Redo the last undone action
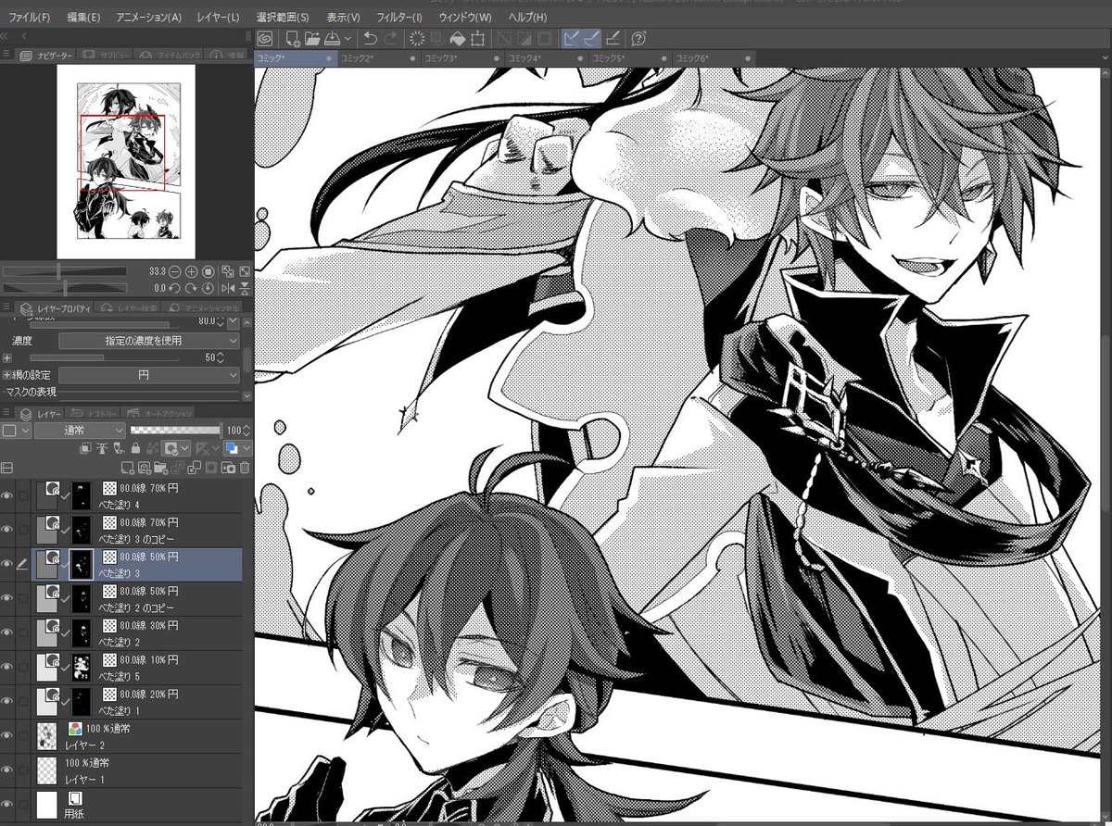1112x826 pixels. [x=391, y=39]
